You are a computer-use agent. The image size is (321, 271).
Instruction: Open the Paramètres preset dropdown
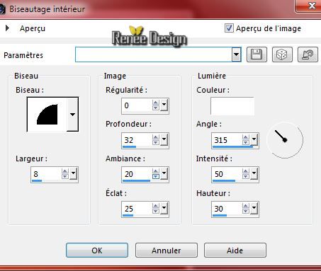pos(236,54)
